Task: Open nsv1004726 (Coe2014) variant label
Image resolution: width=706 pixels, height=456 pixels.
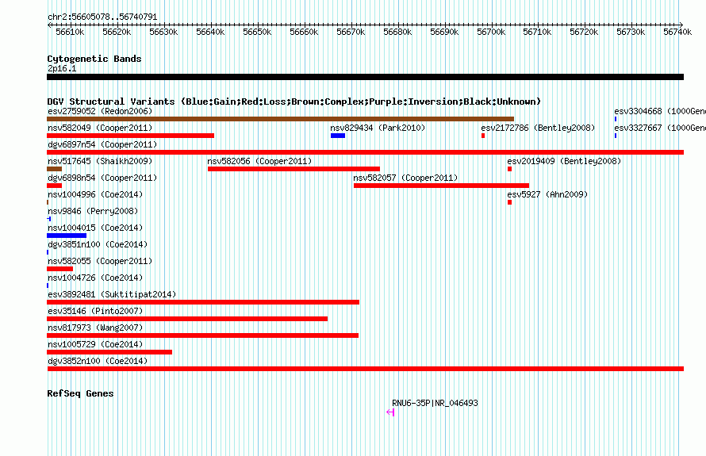Action: [95, 278]
